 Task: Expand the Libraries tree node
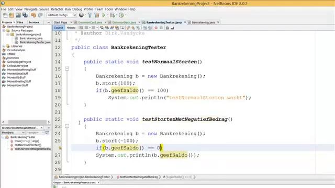(4, 46)
